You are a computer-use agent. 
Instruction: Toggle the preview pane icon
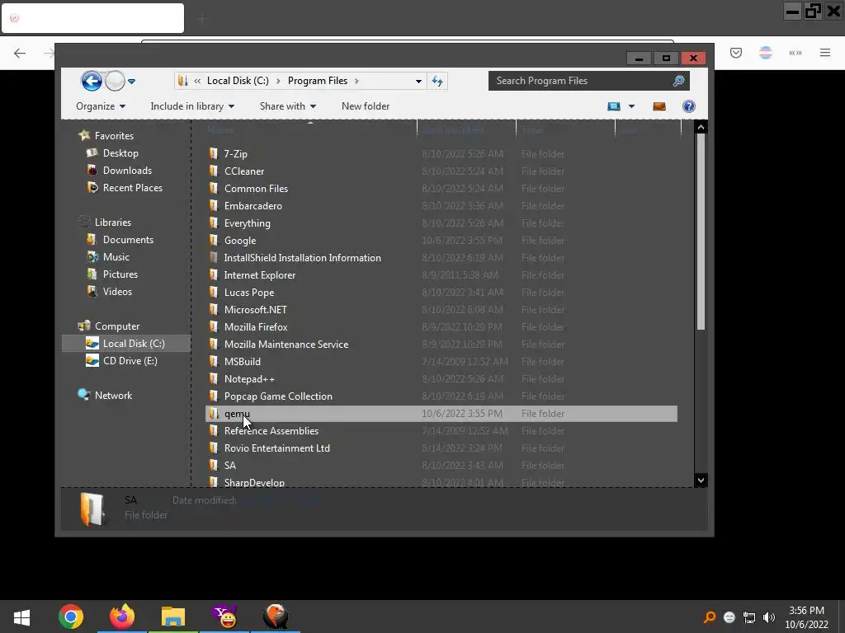[x=659, y=106]
